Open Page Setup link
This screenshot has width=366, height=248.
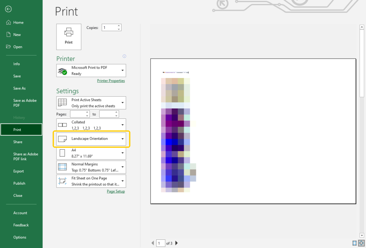tap(116, 191)
